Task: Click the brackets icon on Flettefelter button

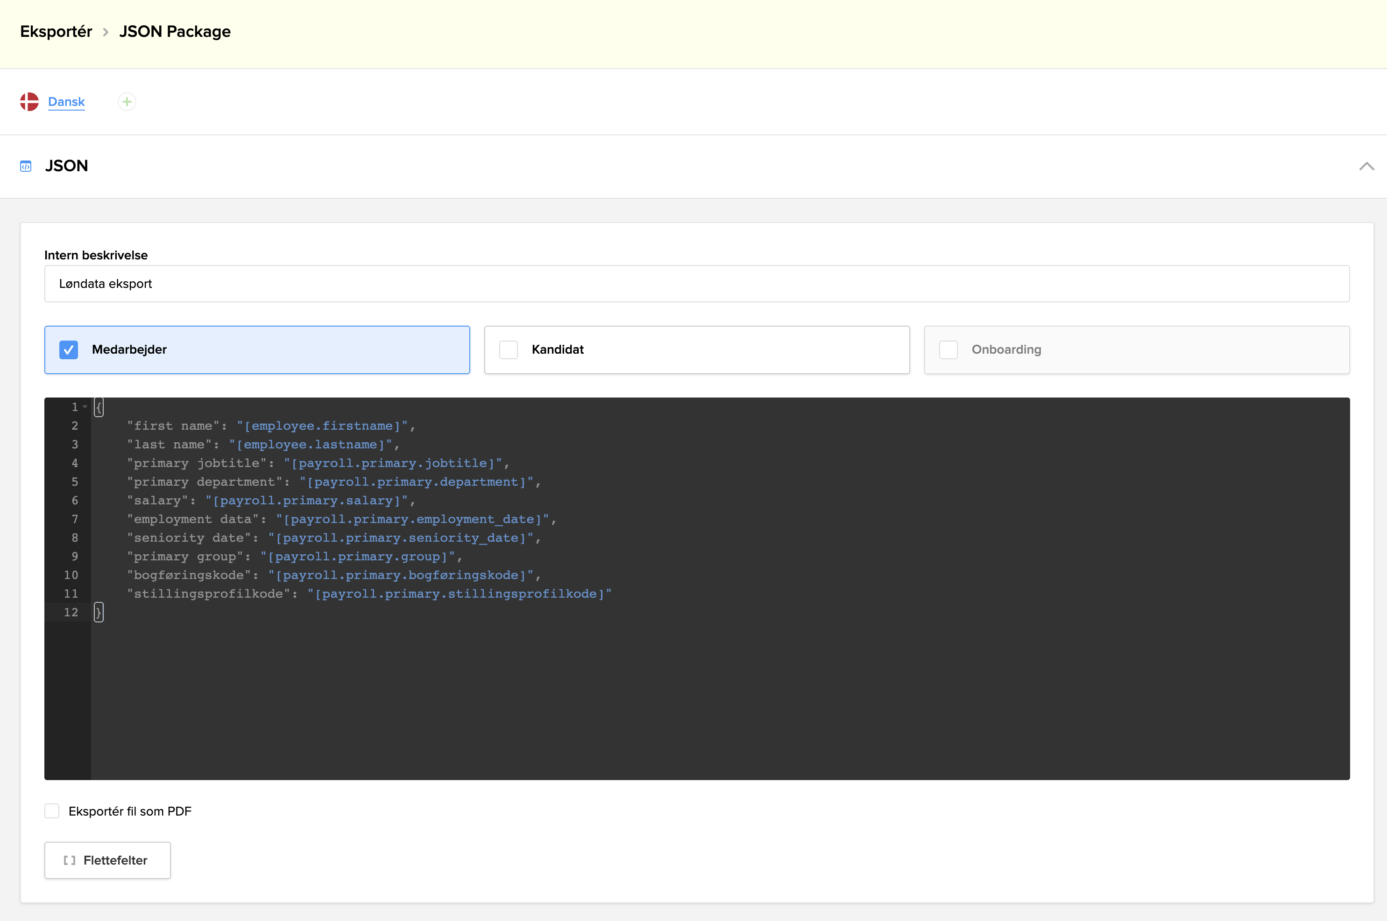Action: click(71, 860)
